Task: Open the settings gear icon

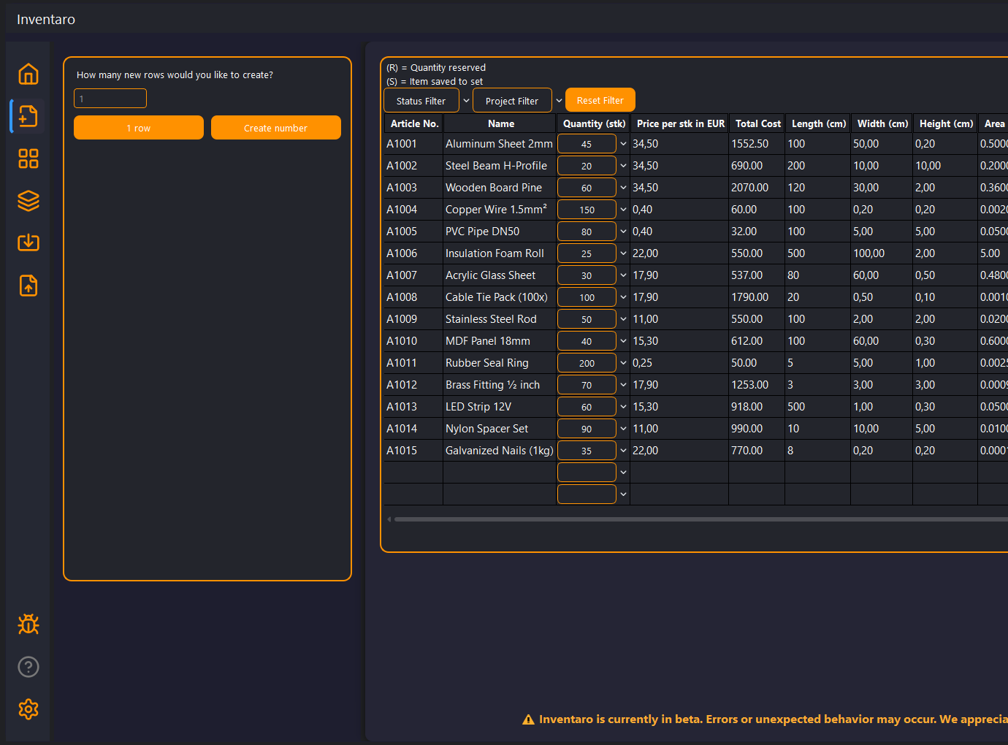Action: [x=28, y=708]
